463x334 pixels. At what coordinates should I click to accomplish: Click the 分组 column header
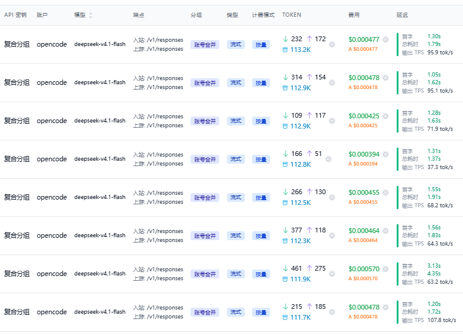pyautogui.click(x=196, y=15)
